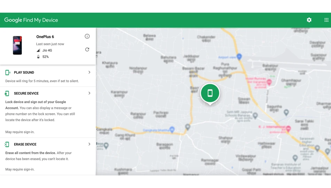331x188 pixels.
Task: Click the green device location marker
Action: (210, 94)
